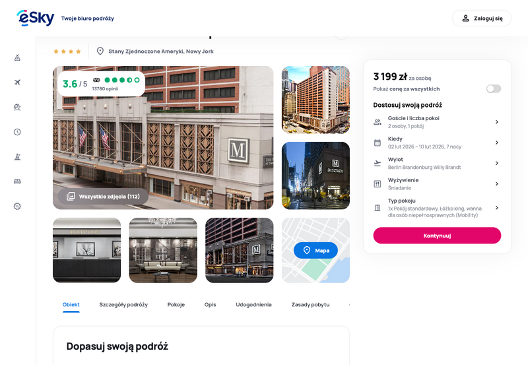This screenshot has height=365, width=528.
Task: Expand the 'Goście i liczba pokoi' option
Action: pos(436,121)
